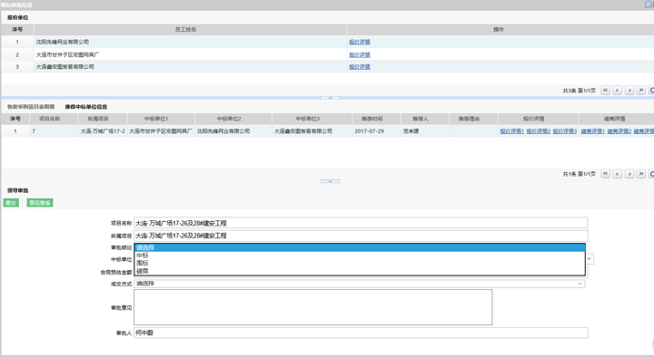Click the date cell 2017-07-29
Image resolution: width=654 pixels, height=357 pixels.
(x=376, y=131)
